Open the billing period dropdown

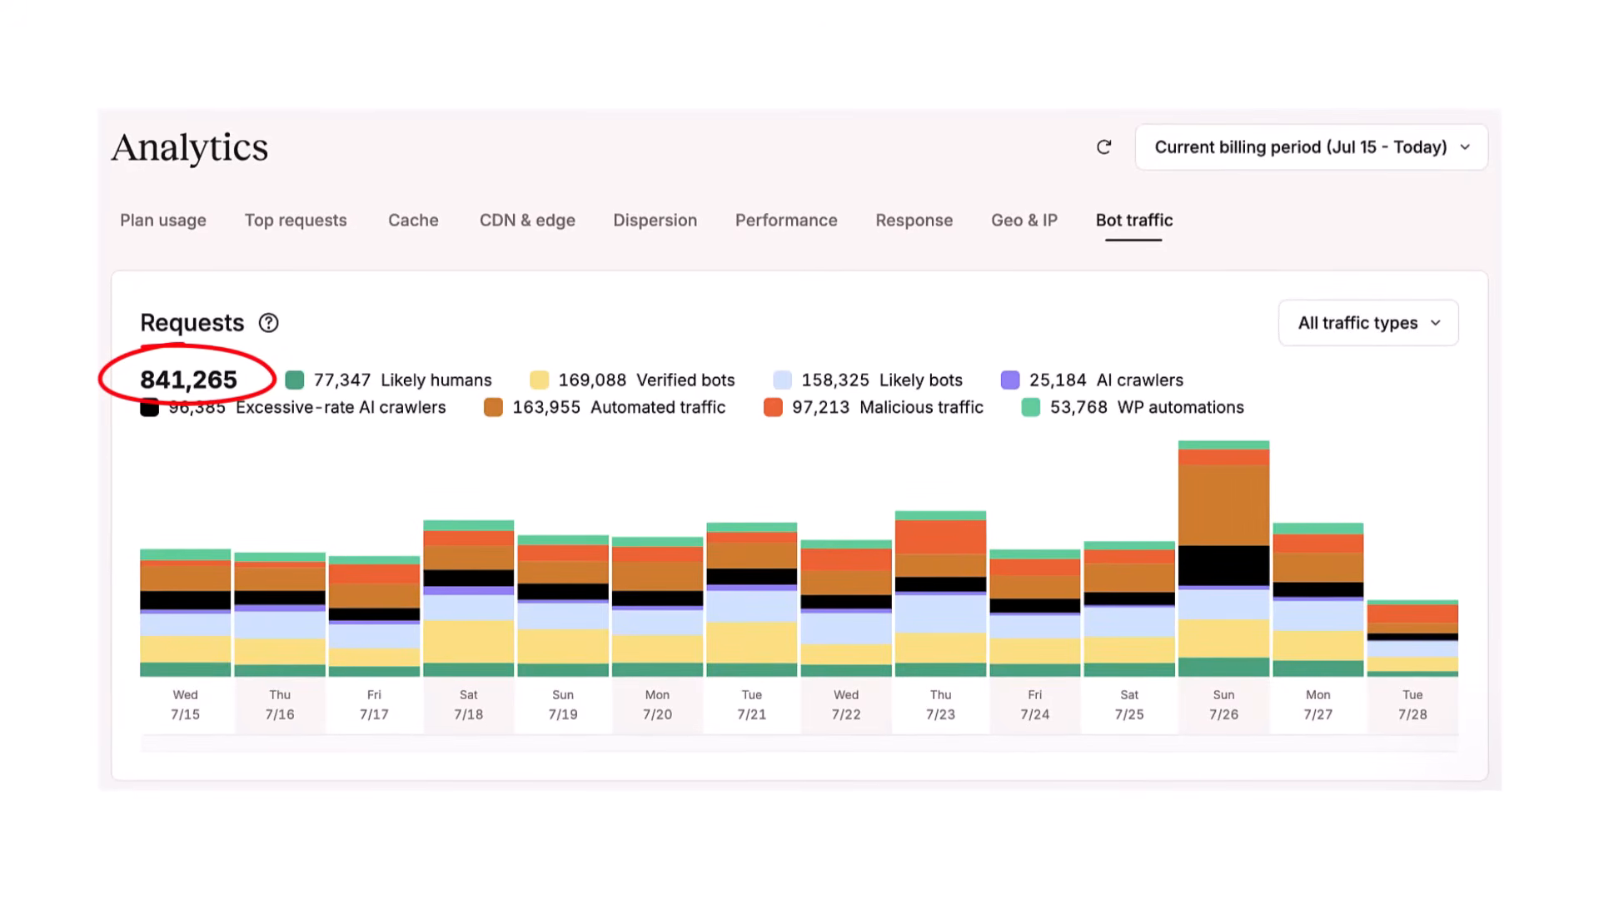coord(1311,147)
